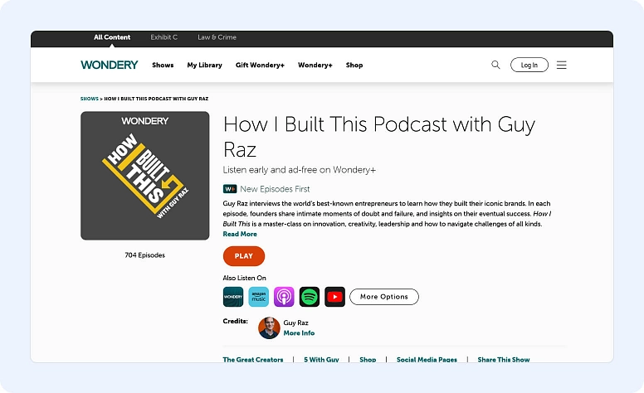
Task: Click Guy Raz's avatar photo
Action: tap(269, 327)
